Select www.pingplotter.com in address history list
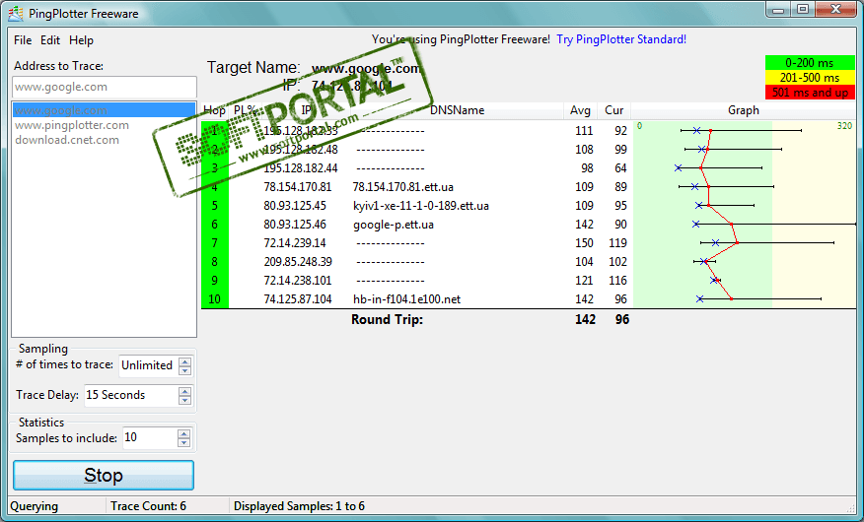The image size is (864, 522). click(72, 125)
